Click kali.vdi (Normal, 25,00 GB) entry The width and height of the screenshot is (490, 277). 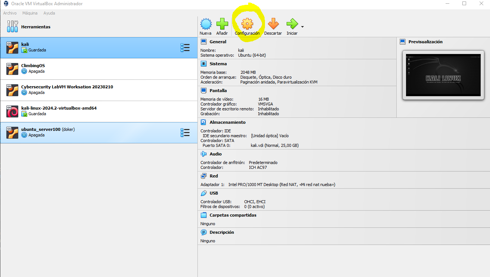(x=275, y=145)
